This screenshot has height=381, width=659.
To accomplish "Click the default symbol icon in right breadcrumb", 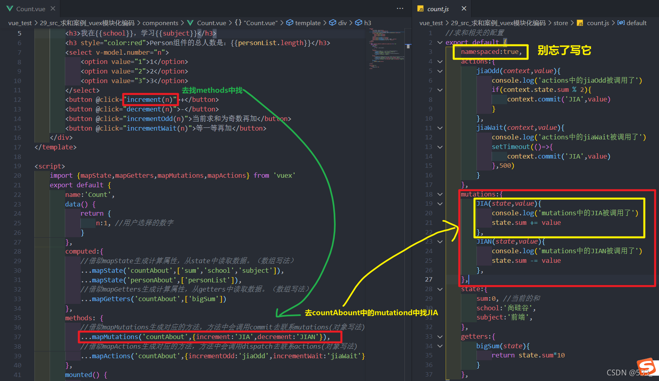I will pos(621,23).
